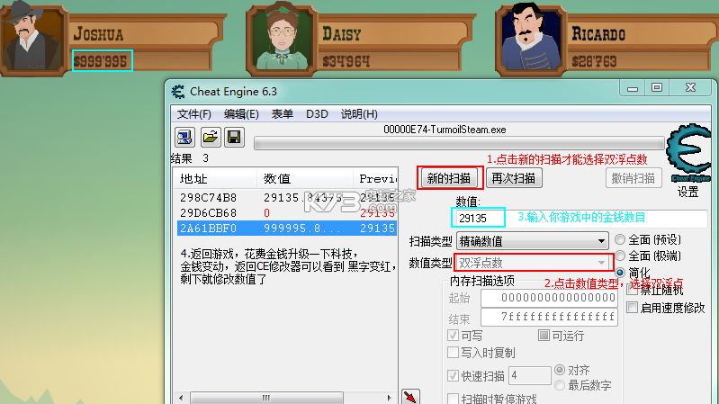
Task: Select the 全面 (预设) radio button
Action: point(621,240)
